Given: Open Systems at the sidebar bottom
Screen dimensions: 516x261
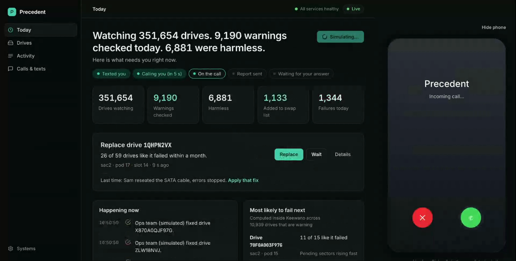Looking at the screenshot, I should point(41,248).
